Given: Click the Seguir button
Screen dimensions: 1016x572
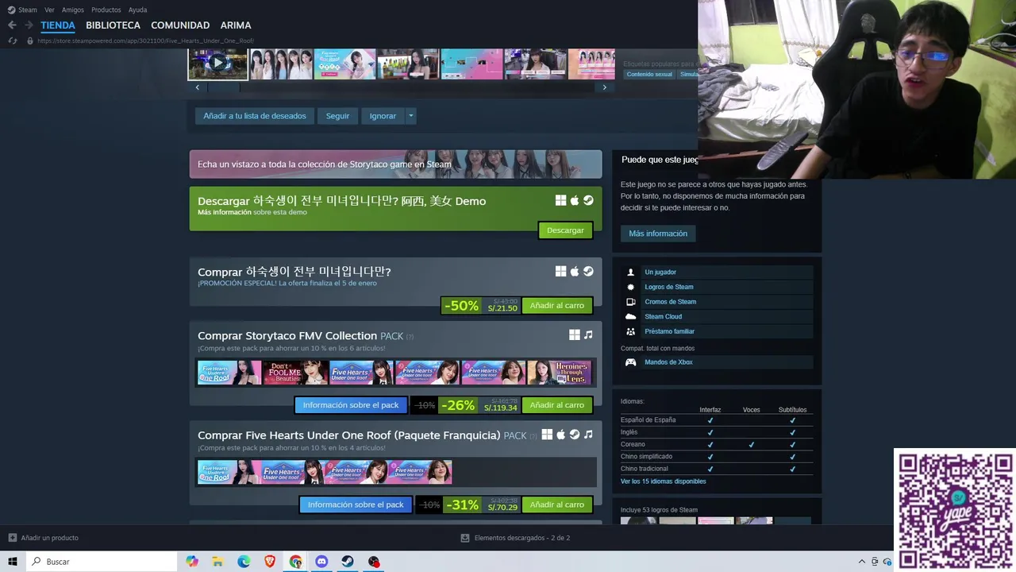Looking at the screenshot, I should coord(337,116).
